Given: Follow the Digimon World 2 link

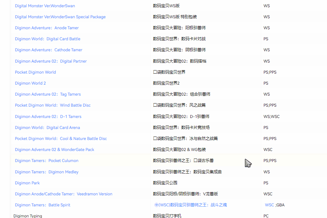Looking at the screenshot, I should (30, 83).
